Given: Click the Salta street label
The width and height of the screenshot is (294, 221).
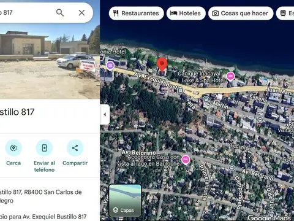Looking at the screenshot, I should tap(191, 103).
